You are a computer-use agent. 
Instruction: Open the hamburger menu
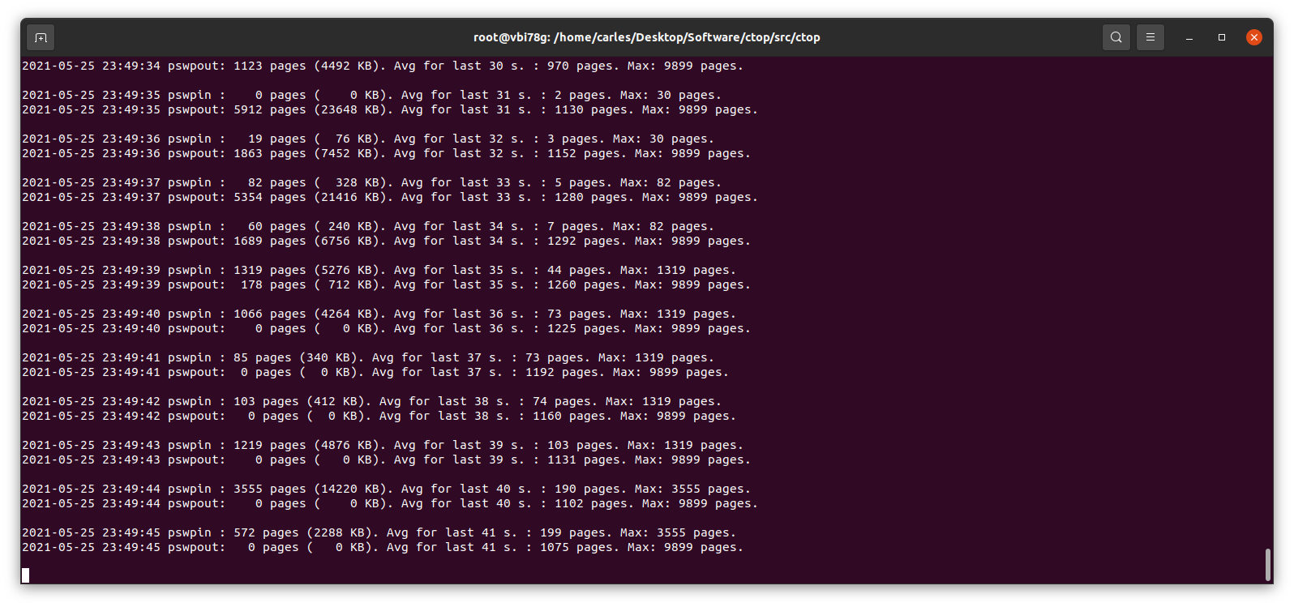1150,37
